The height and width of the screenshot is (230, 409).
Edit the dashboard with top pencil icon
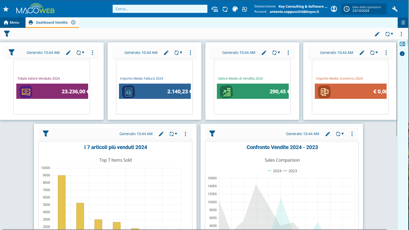pos(377,34)
